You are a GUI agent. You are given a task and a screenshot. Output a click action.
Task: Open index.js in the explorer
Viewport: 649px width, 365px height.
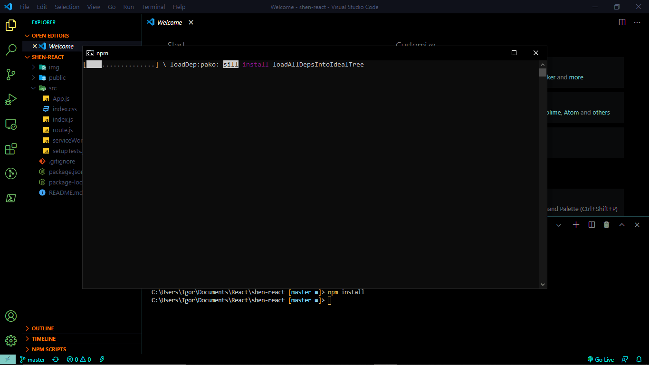[x=62, y=120]
